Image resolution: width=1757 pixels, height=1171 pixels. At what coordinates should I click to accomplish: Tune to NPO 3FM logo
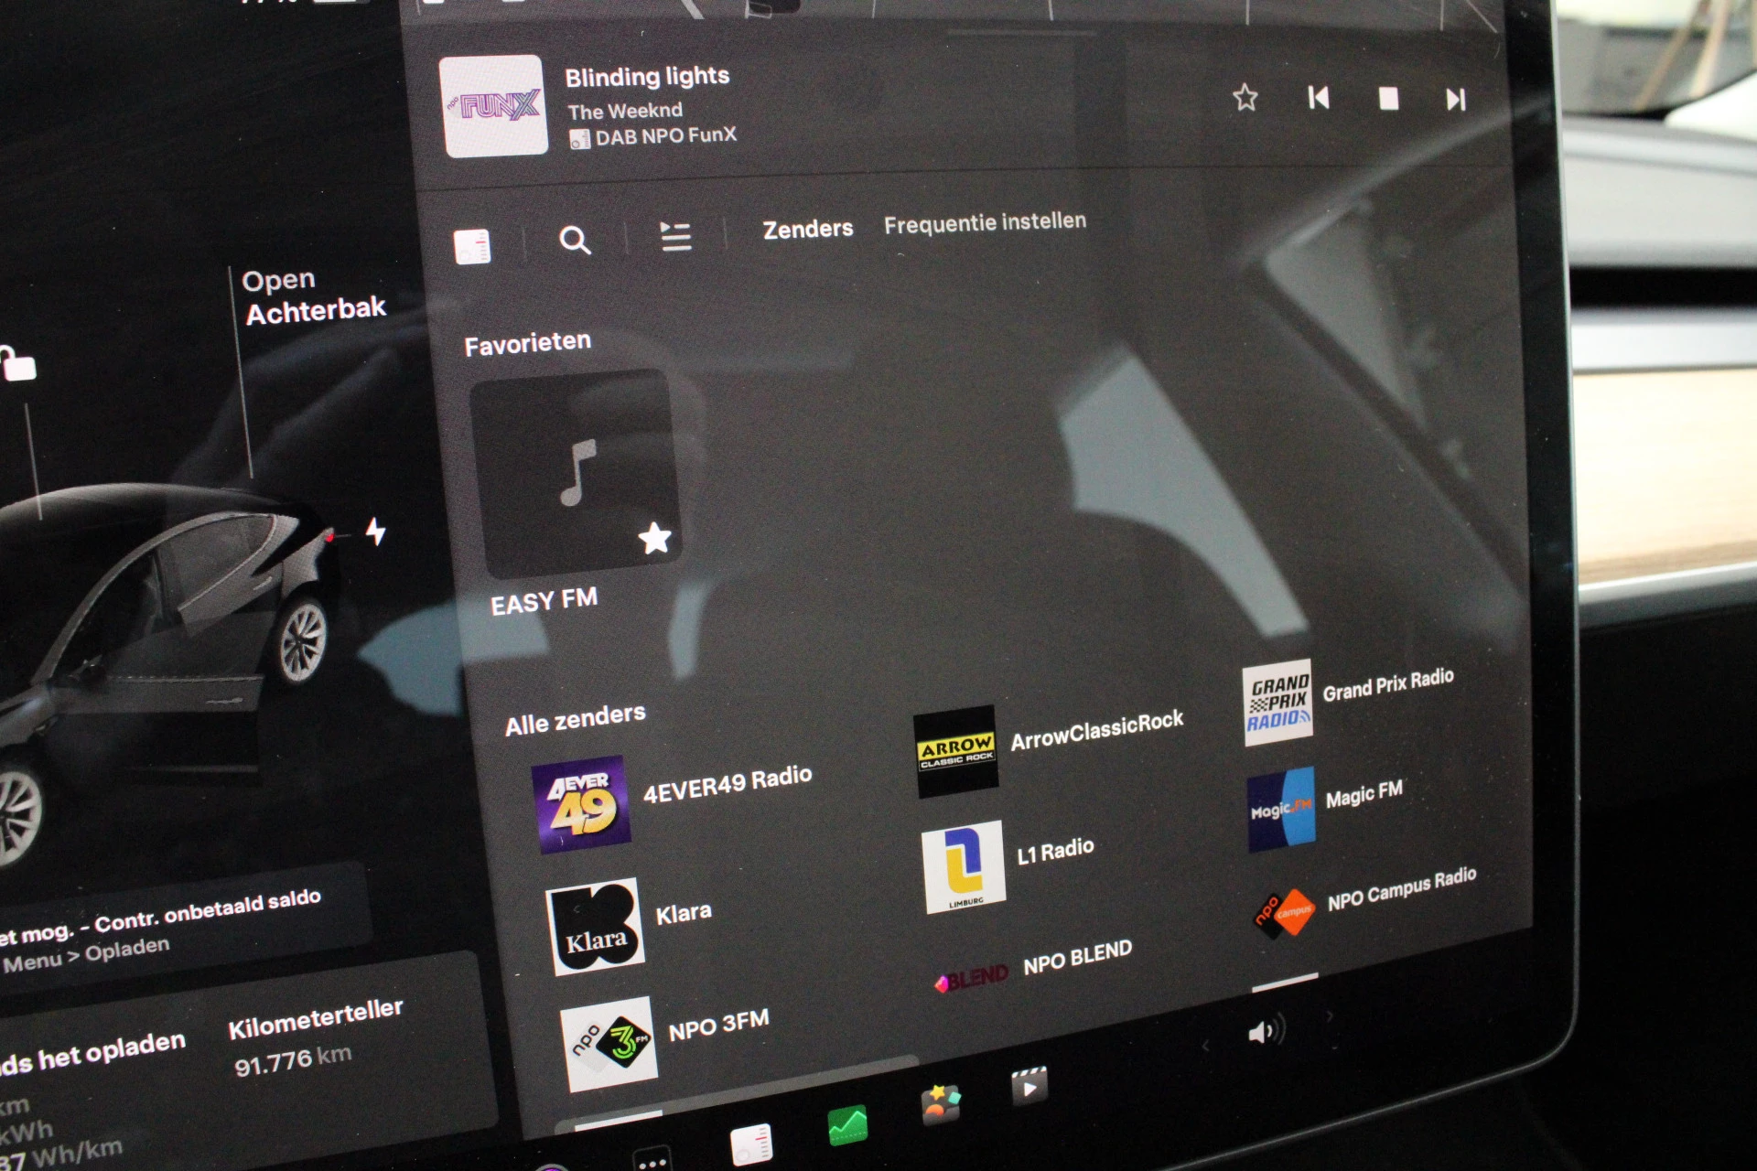point(609,1045)
